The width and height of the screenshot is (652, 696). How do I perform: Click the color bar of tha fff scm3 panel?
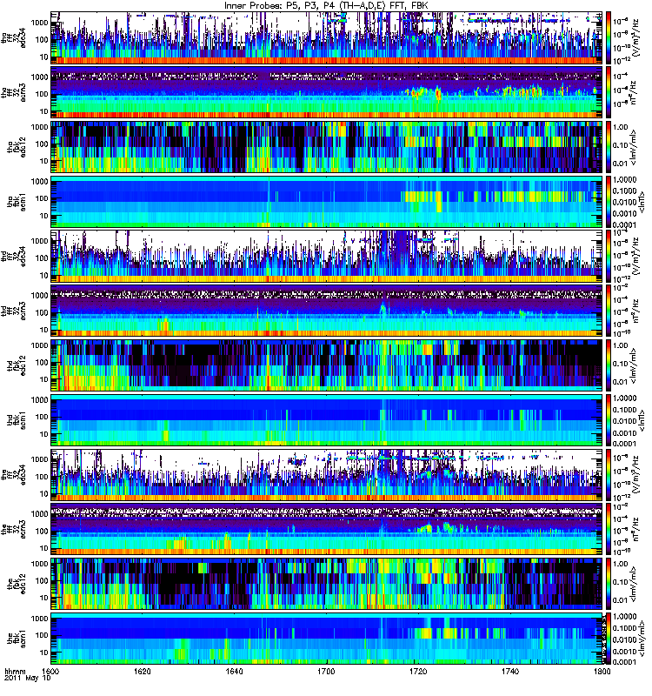point(609,92)
